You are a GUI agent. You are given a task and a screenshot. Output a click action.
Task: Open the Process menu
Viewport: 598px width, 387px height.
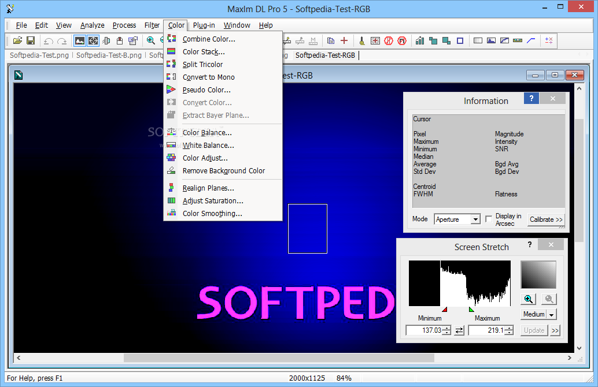(x=124, y=25)
